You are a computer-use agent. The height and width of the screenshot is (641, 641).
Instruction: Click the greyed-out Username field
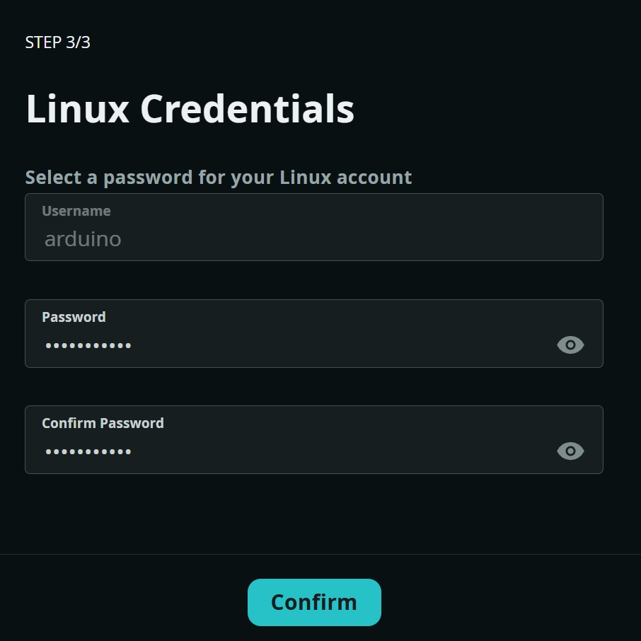tap(314, 227)
